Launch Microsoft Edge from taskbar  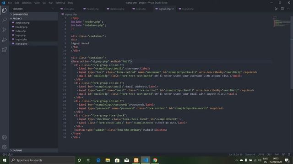pos(98,160)
